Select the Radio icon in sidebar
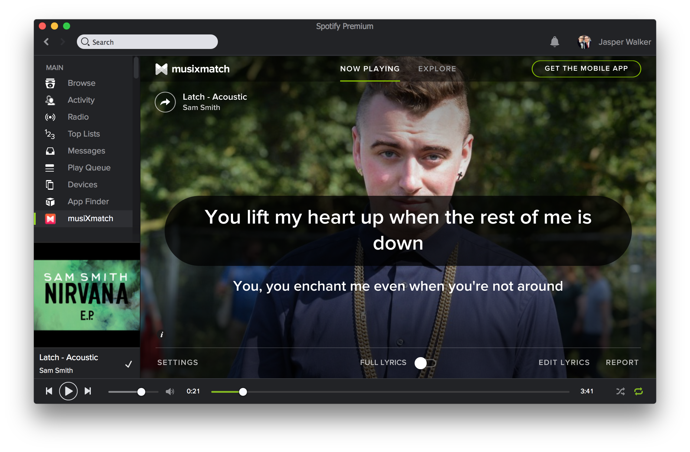Image resolution: width=690 pixels, height=452 pixels. pos(50,117)
